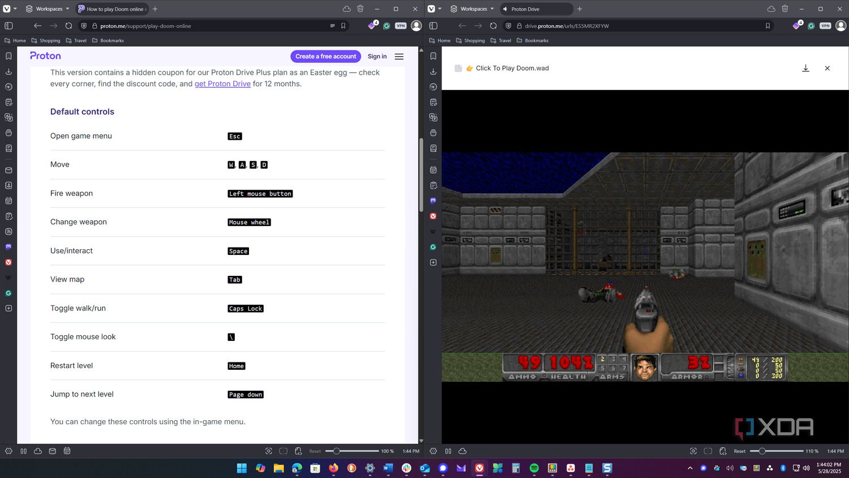
Task: Bookmark the Proton Drive page
Action: point(767,25)
